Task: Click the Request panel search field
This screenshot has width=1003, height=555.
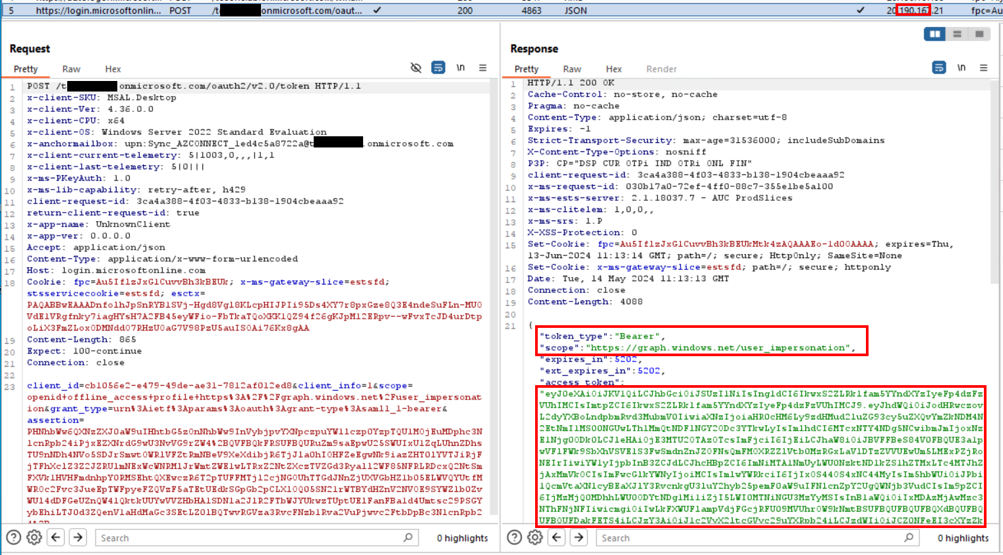Action: [250, 538]
